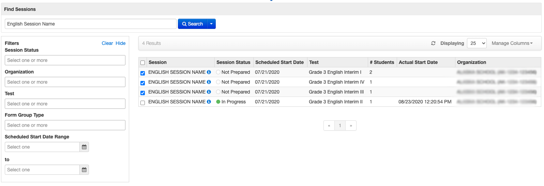Open calendar picker for the 'to' date field
544x186 pixels.
point(84,170)
